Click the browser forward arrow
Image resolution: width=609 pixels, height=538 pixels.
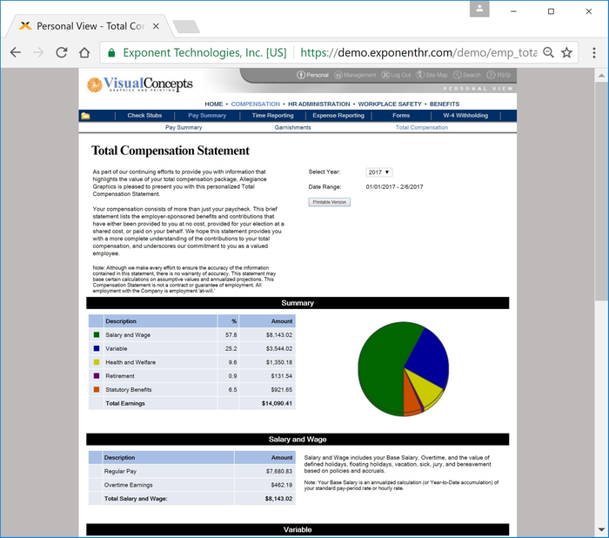(x=38, y=52)
